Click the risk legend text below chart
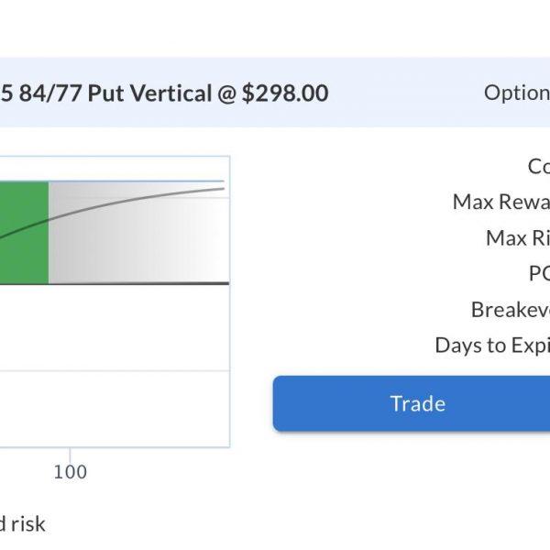Viewport: 550px width, 550px height. pos(22,524)
